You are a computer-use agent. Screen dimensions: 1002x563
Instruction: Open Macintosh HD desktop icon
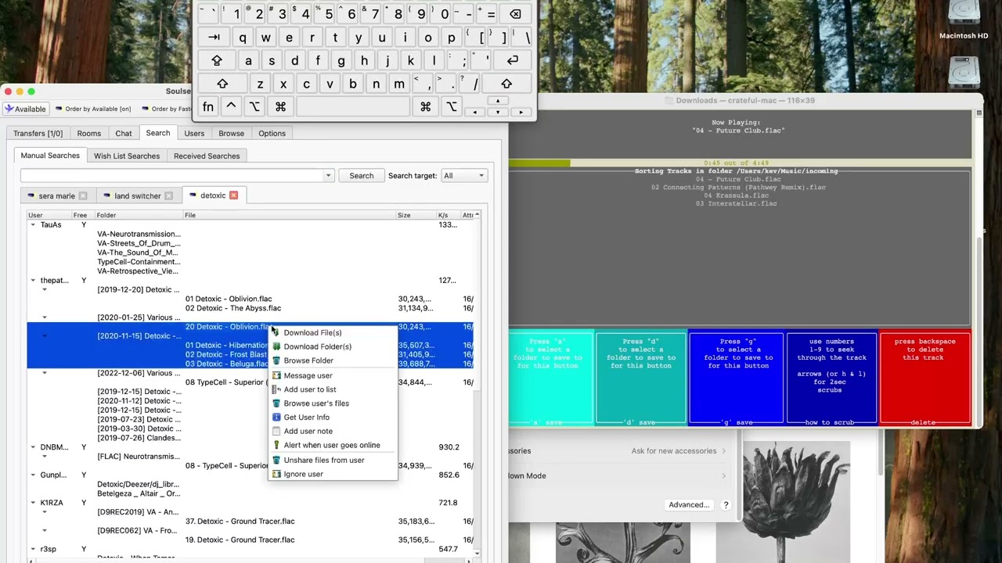(x=964, y=21)
